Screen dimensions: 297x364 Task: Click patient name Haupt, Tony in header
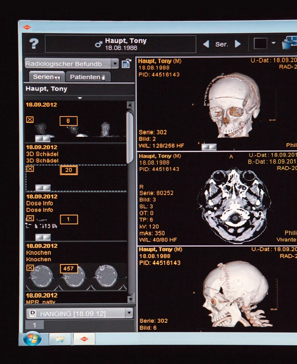[x=125, y=40]
